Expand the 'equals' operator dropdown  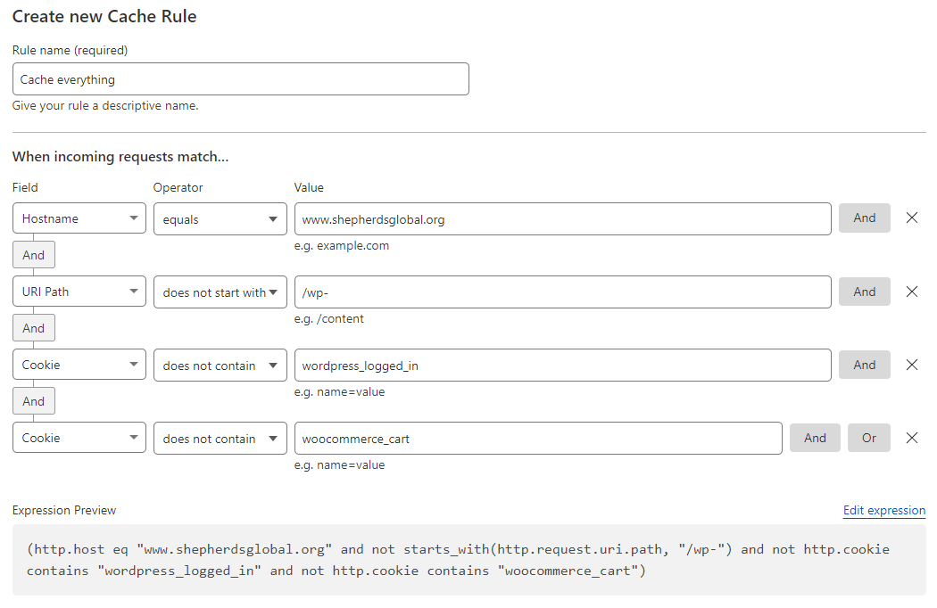220,218
